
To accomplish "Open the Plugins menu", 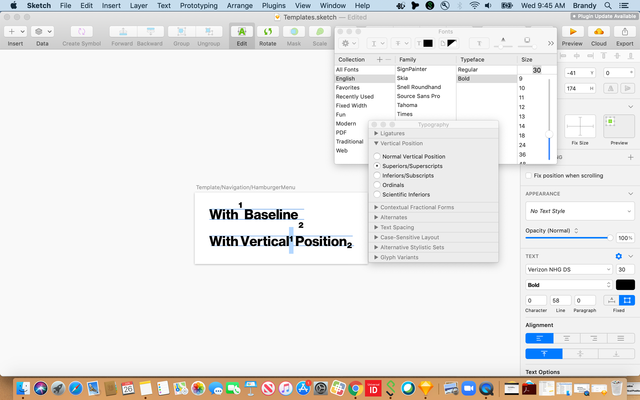I will [x=274, y=5].
